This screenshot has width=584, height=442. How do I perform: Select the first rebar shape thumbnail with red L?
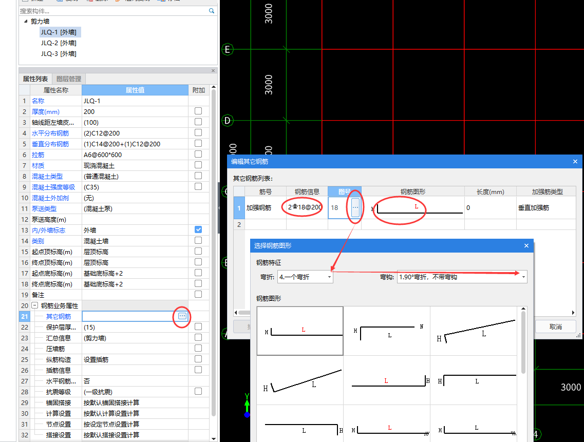pos(300,331)
